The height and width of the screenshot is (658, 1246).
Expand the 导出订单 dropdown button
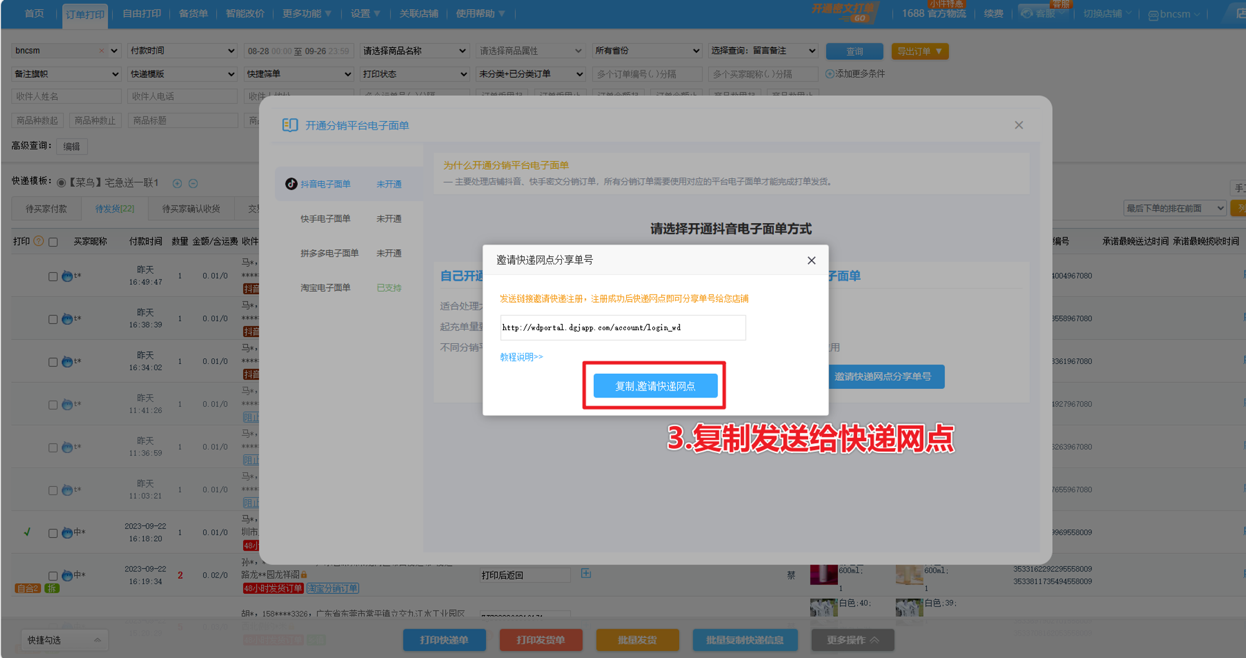(x=920, y=51)
